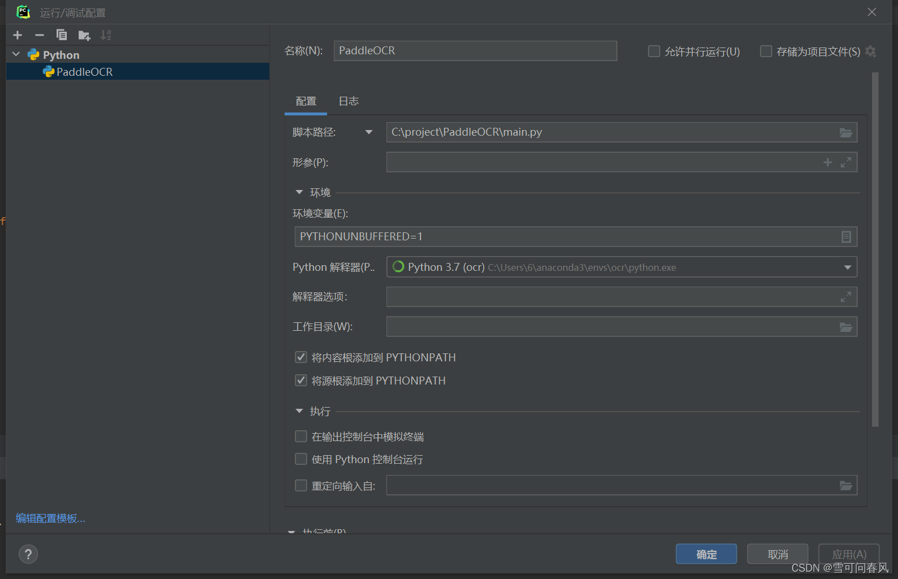The image size is (898, 579).
Task: Open gear settings next to 存储为项目文件
Action: tap(871, 51)
